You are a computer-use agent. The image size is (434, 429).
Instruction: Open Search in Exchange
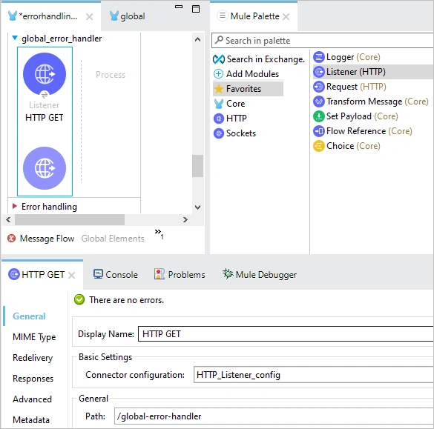tap(259, 59)
